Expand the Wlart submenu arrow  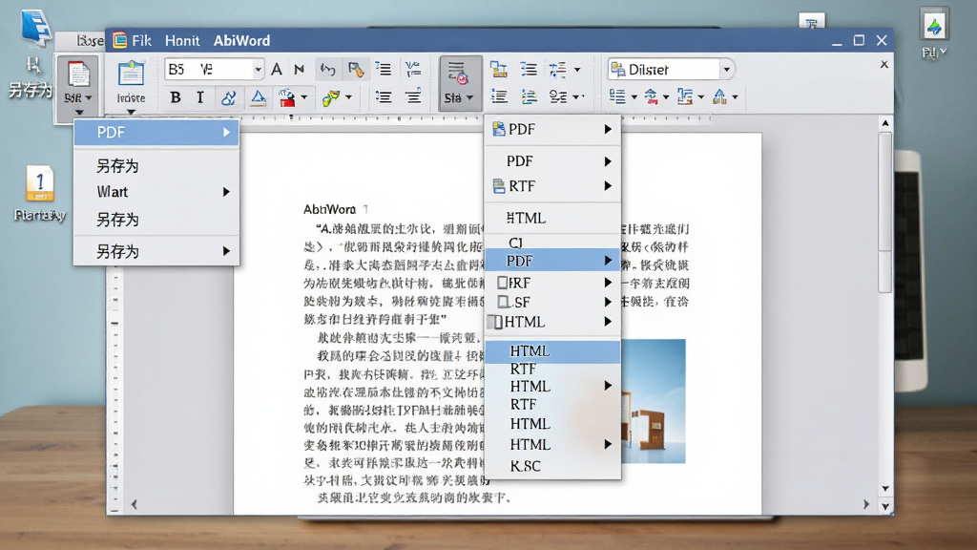tap(227, 192)
